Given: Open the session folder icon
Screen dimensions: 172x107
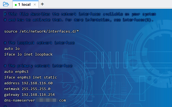Looking at the screenshot, I should point(6,4).
